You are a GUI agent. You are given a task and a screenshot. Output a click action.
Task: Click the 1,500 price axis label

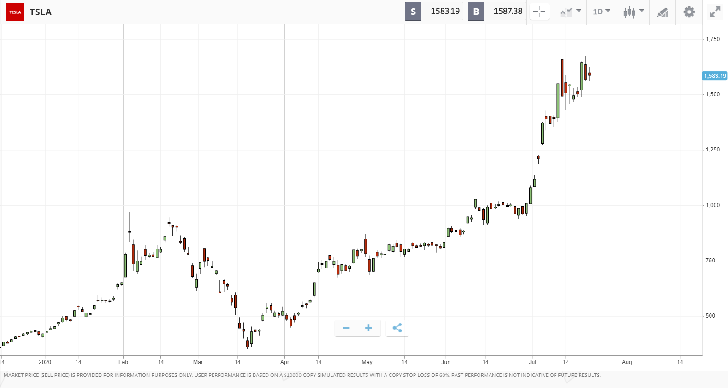(x=713, y=94)
